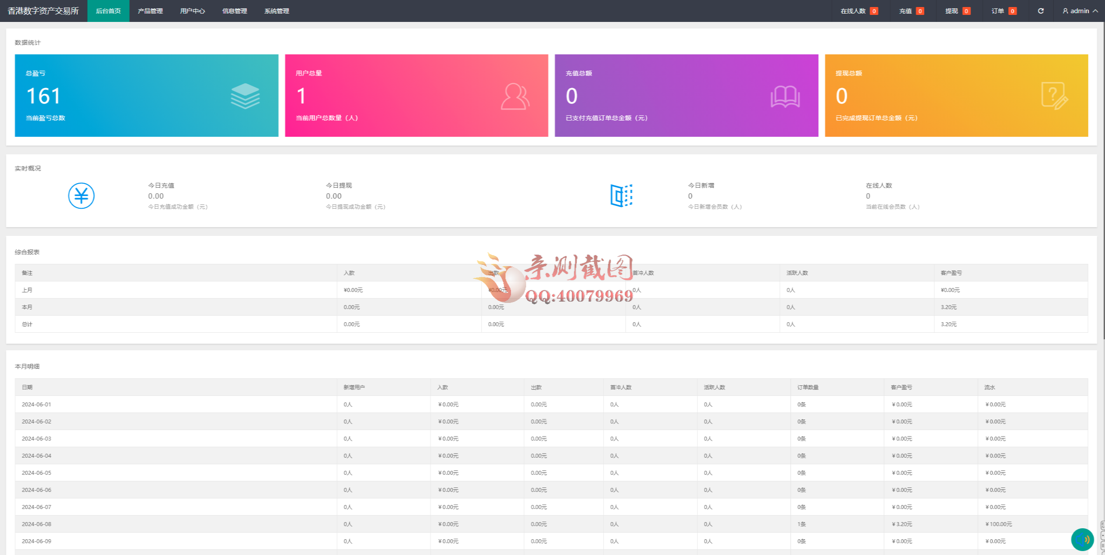Click the 充值总额 card
This screenshot has width=1105, height=555.
pyautogui.click(x=687, y=96)
